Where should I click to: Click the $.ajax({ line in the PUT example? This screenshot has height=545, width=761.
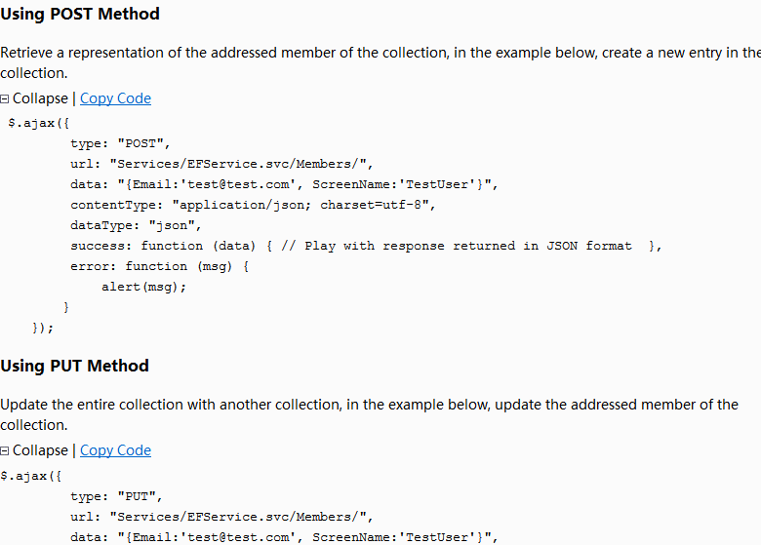point(31,475)
